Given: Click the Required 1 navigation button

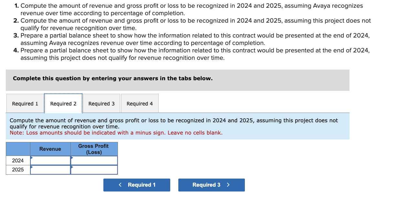Looking at the screenshot, I should click(x=137, y=185).
